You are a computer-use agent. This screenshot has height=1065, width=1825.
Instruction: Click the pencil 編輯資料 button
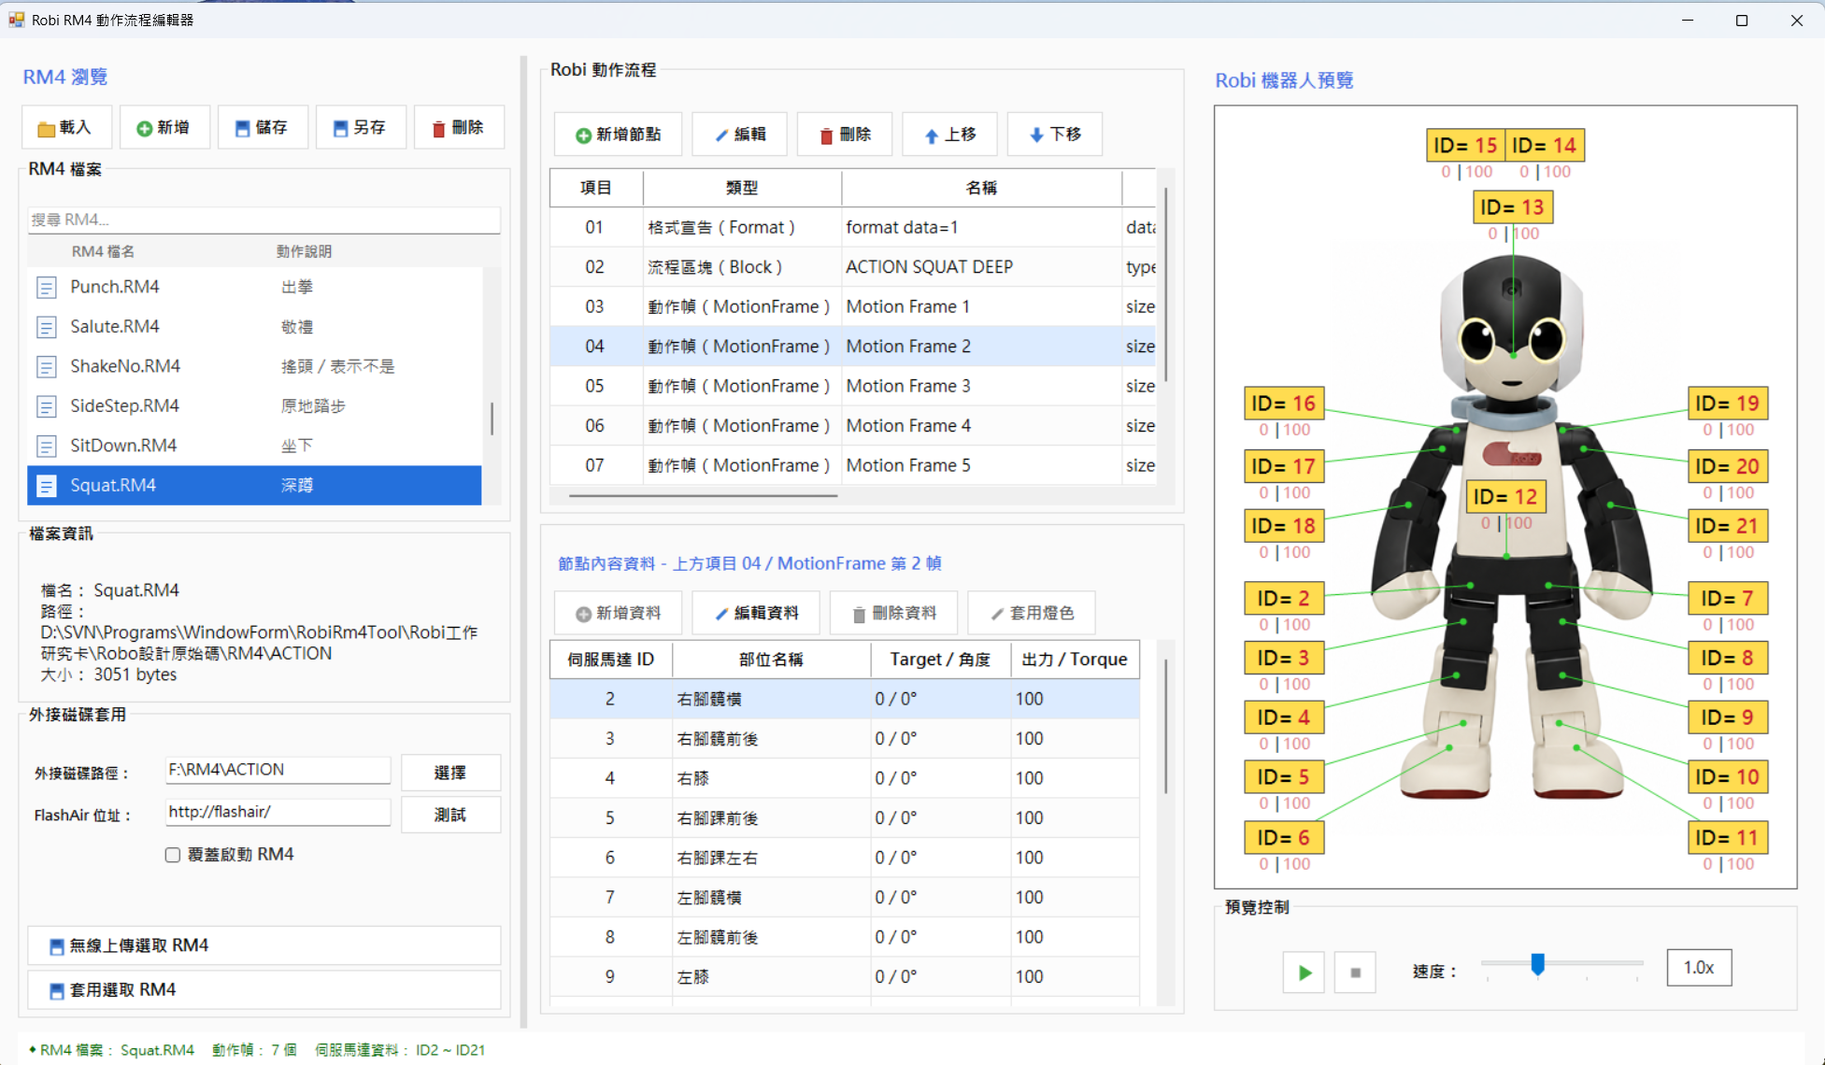[x=757, y=613]
